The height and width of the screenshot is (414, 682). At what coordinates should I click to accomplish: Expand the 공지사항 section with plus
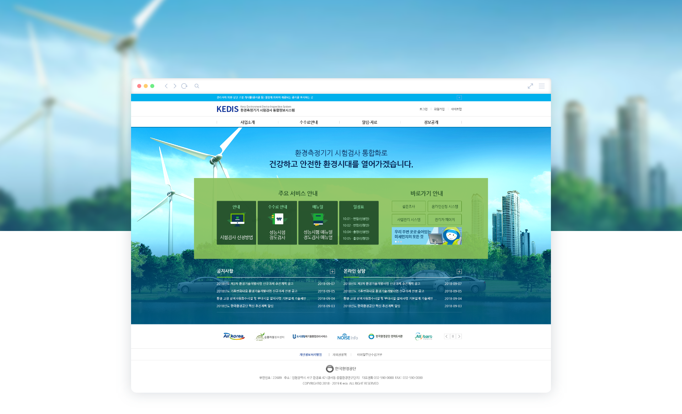point(332,271)
